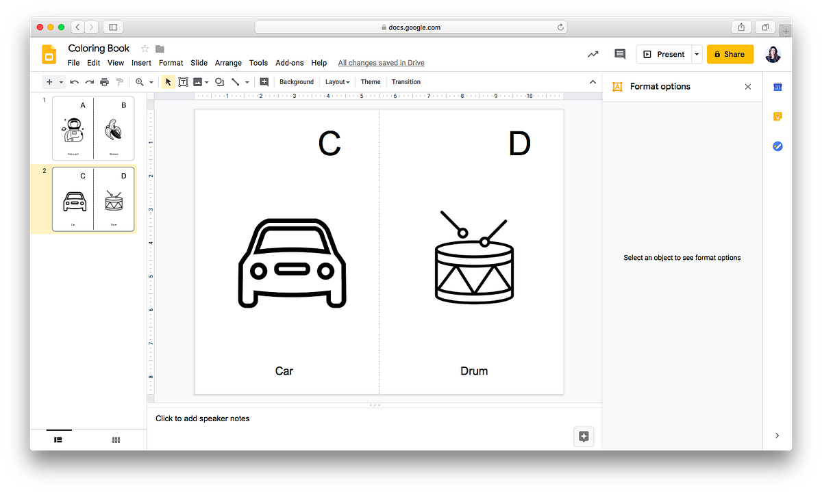The height and width of the screenshot is (493, 822).
Task: Open the Insert menu
Action: [141, 63]
